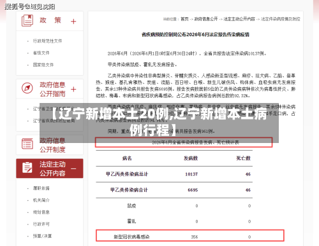Open 省级文件 sidebar link
319x246 pixels.
click(x=41, y=53)
